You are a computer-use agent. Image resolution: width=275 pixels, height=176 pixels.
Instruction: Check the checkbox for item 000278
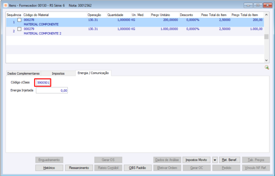pyautogui.click(x=19, y=20)
